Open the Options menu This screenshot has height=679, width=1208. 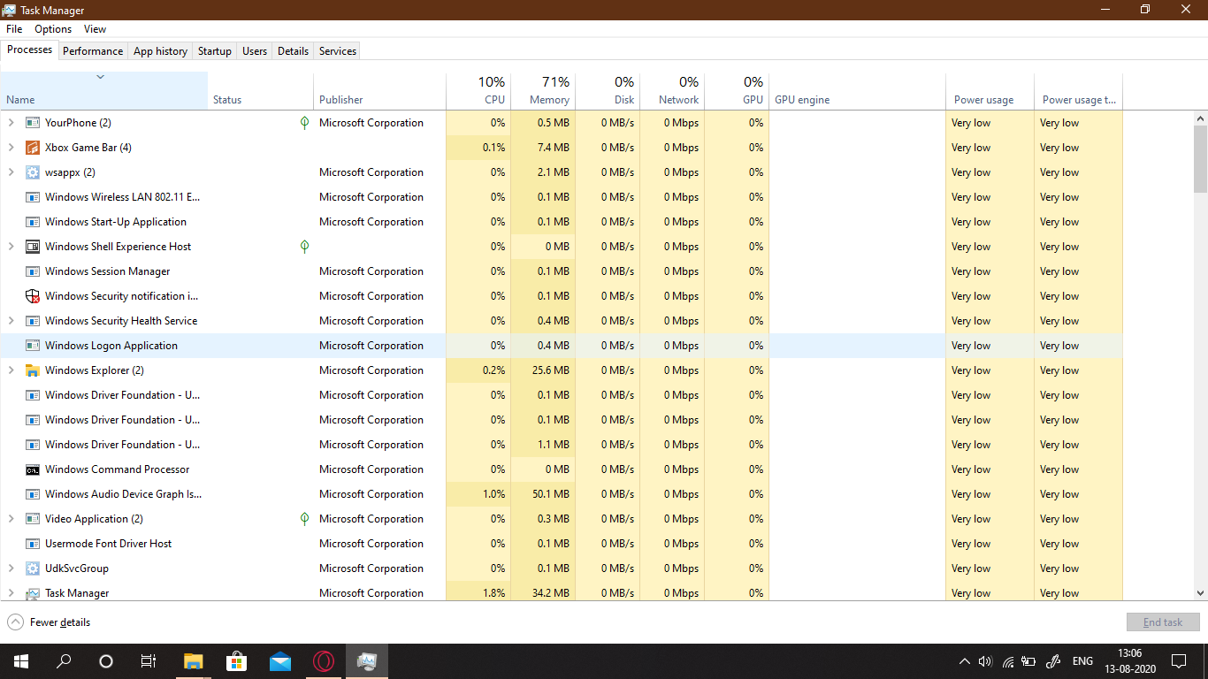pos(53,29)
